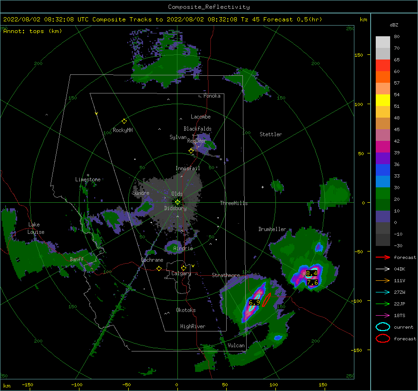Click the Calgary label
The height and width of the screenshot is (391, 418).
(x=181, y=273)
